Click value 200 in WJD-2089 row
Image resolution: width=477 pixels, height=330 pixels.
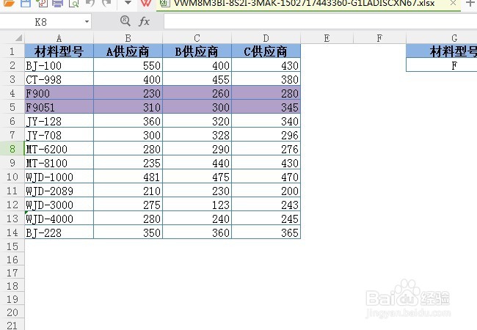[x=266, y=191]
